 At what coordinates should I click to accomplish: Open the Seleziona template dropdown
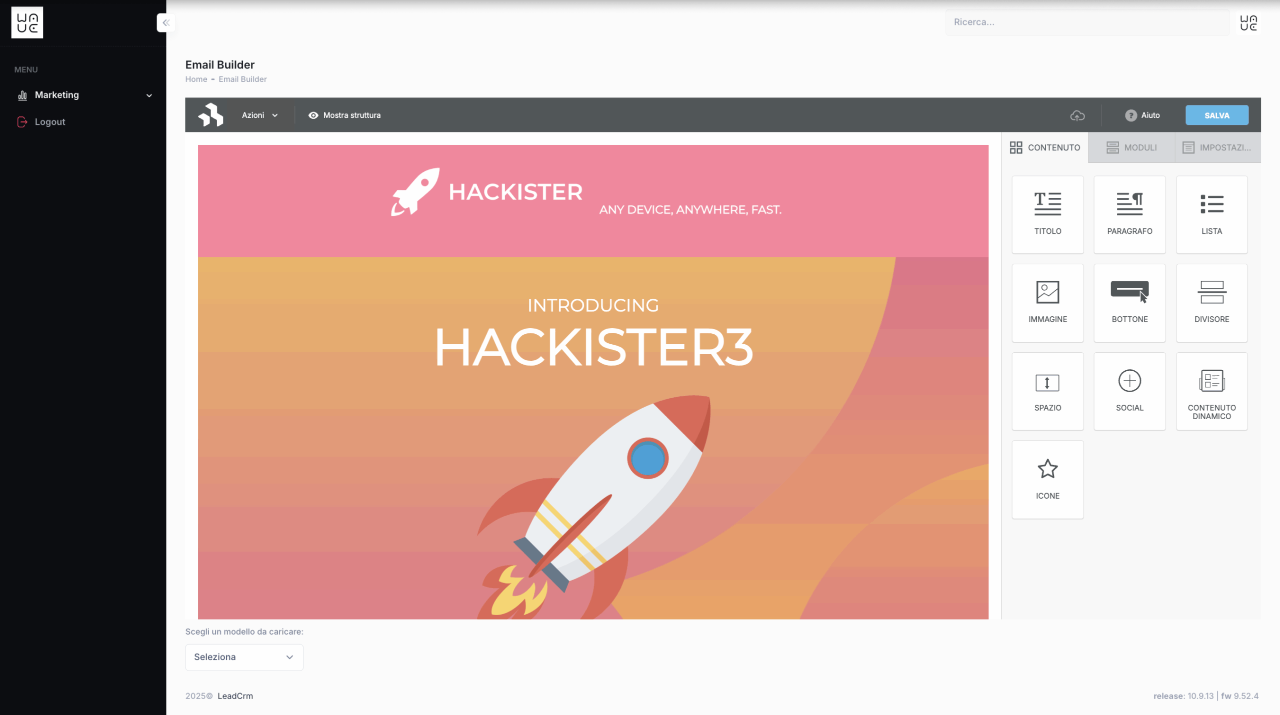click(x=244, y=657)
